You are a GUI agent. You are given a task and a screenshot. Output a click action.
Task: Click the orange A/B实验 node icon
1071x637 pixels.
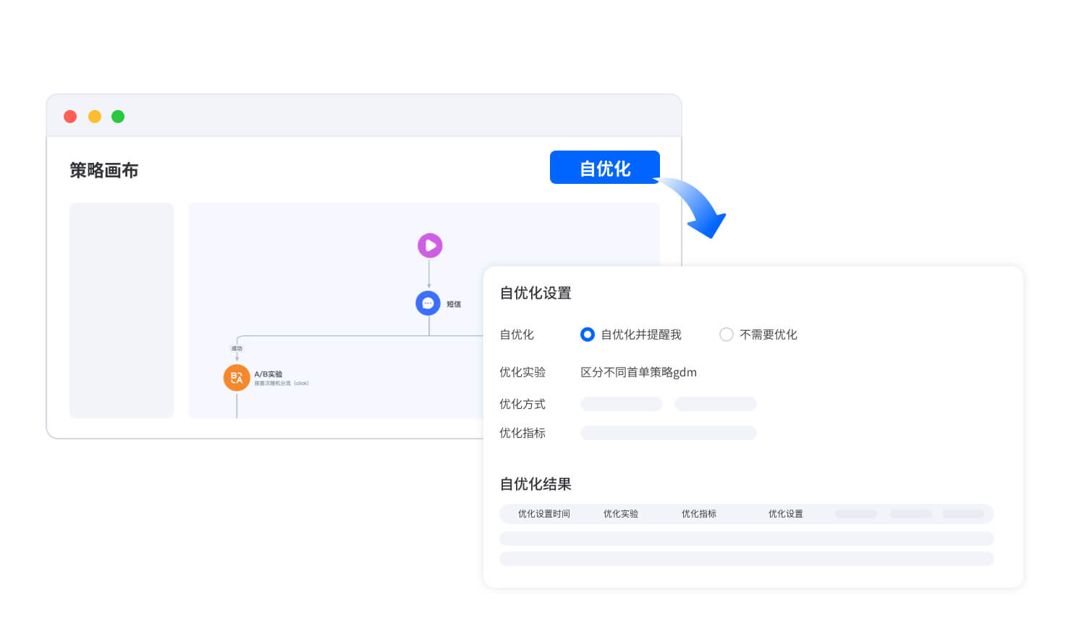237,378
